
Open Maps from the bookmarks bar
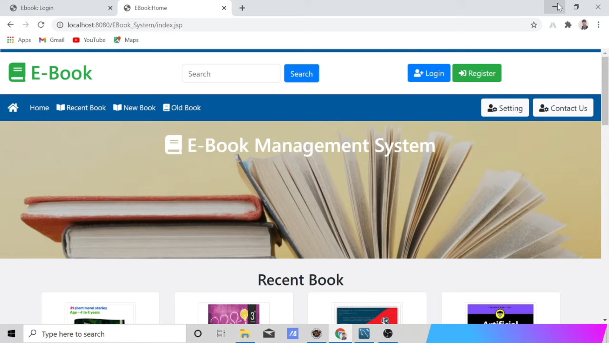click(x=126, y=40)
